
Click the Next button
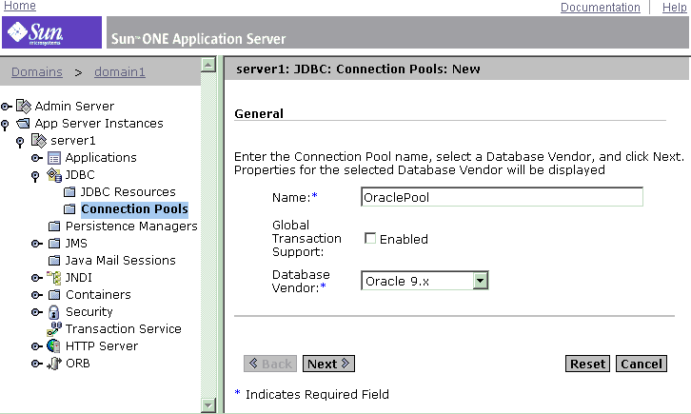[x=328, y=364]
